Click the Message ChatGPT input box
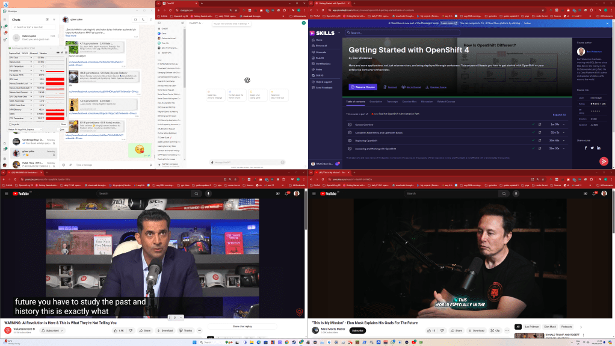The image size is (615, 346). (x=247, y=162)
